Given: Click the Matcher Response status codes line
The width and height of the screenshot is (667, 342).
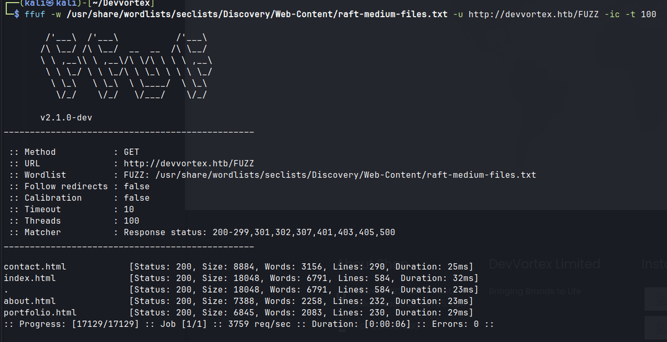Looking at the screenshot, I should tap(202, 232).
